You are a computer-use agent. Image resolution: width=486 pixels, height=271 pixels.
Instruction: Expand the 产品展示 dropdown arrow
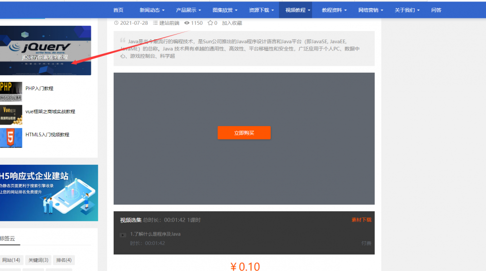tap(200, 11)
